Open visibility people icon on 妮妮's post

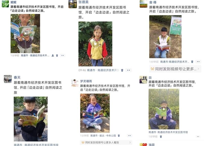click(53, 55)
